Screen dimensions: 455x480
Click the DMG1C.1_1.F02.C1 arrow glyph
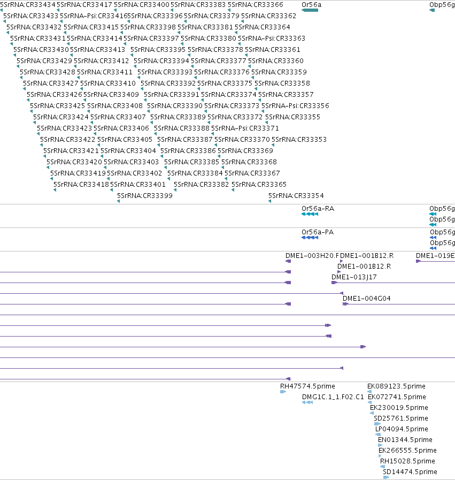click(307, 402)
